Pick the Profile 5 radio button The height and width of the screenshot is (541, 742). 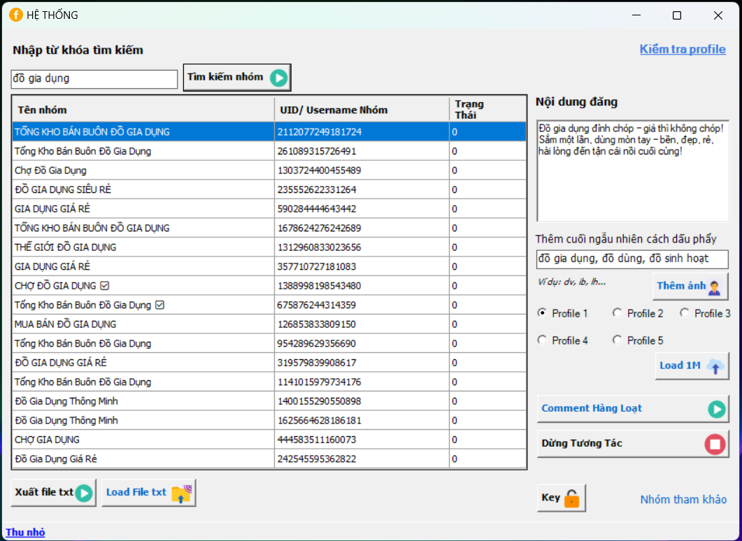617,340
